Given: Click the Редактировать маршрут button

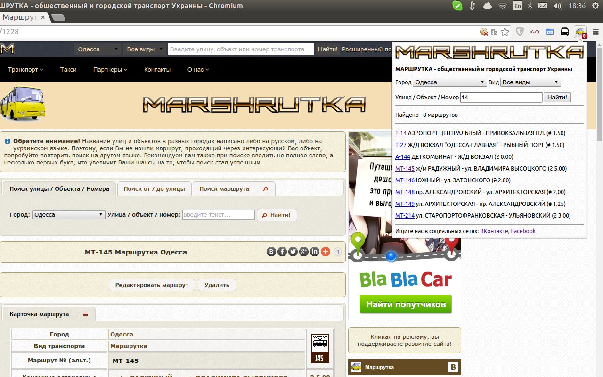Looking at the screenshot, I should pyautogui.click(x=152, y=285).
